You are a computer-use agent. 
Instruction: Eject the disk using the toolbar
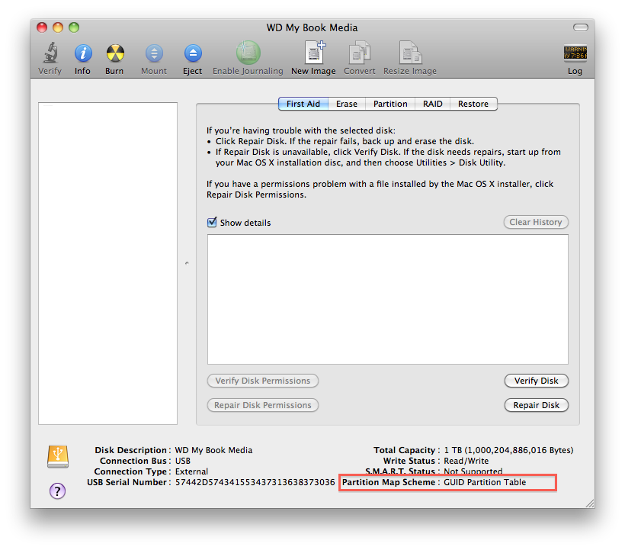(193, 53)
